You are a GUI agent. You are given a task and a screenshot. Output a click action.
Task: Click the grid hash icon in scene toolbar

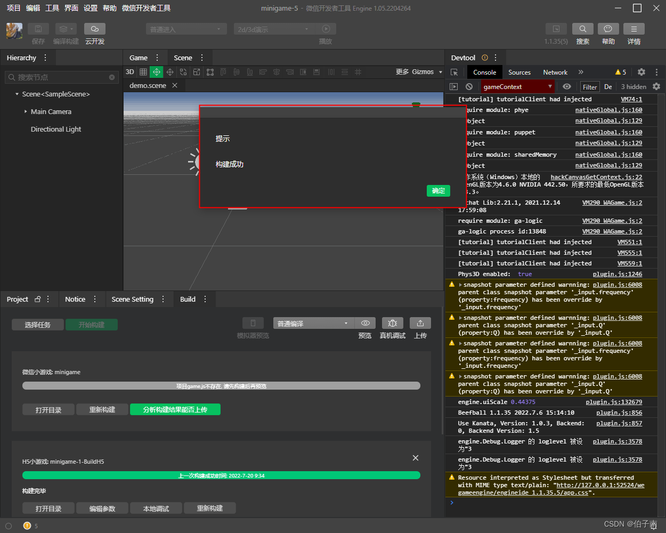(x=358, y=72)
